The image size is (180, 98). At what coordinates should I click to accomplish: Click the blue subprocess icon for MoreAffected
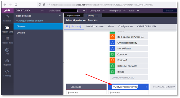(x=112, y=48)
